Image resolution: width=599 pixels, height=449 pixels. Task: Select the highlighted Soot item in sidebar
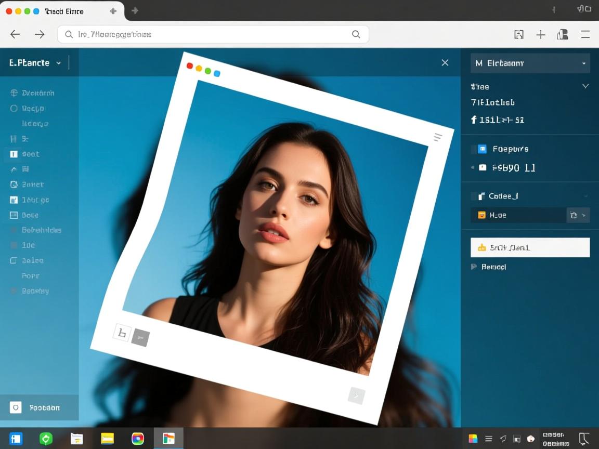31,154
